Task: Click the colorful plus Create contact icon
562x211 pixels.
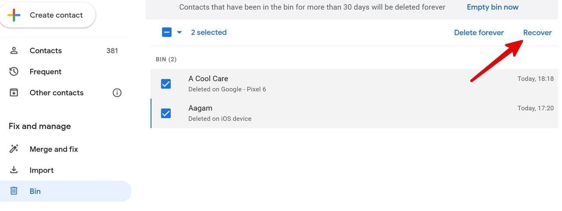Action: 14,15
